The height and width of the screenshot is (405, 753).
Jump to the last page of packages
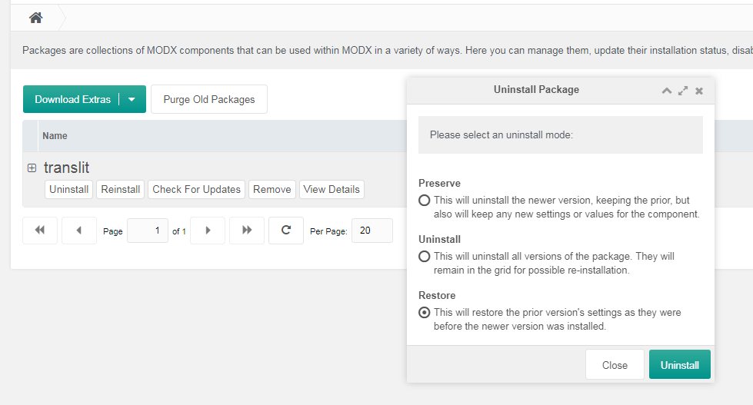(247, 231)
